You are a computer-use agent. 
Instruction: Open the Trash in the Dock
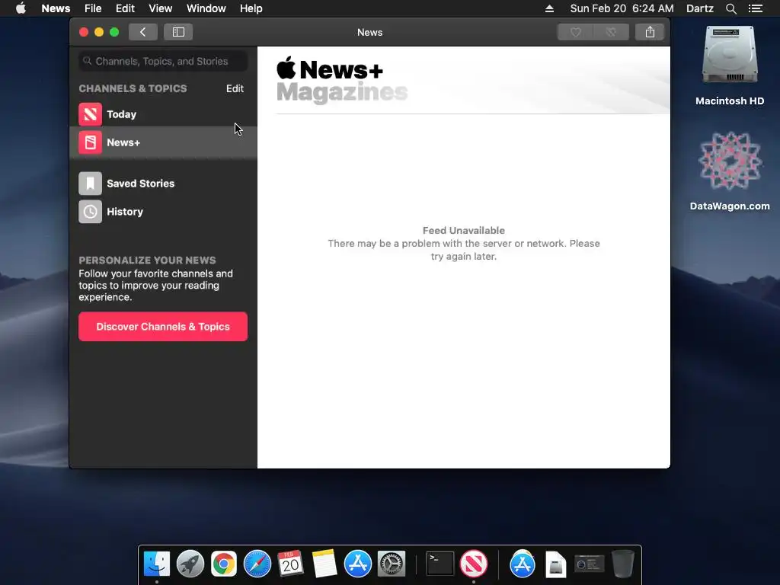[623, 564]
